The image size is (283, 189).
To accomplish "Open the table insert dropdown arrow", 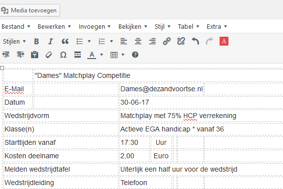I will click(123, 55).
